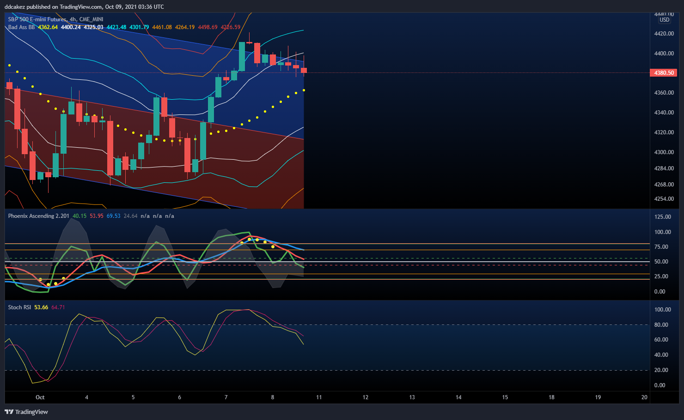Click the 4300.00 price axis label
Screen dimensions: 684x420
[664, 152]
